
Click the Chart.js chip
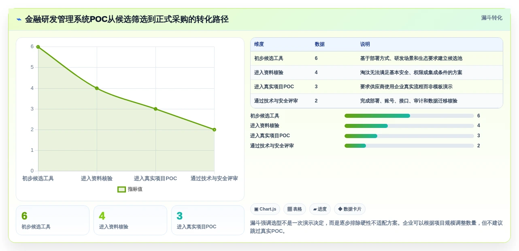(265, 209)
